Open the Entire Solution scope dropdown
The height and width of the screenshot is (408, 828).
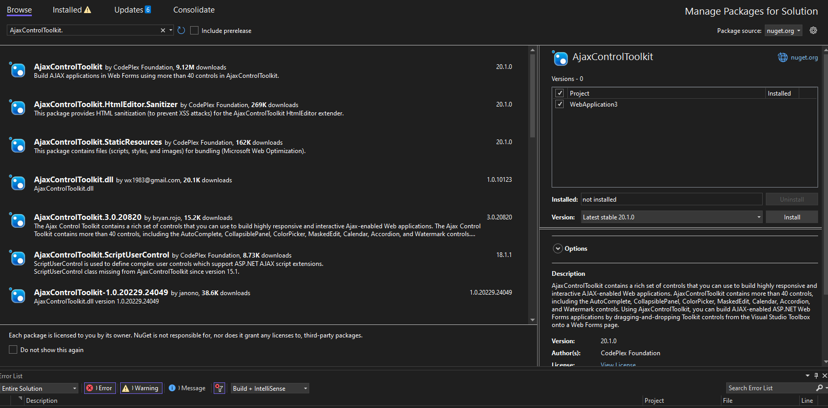[x=39, y=388]
